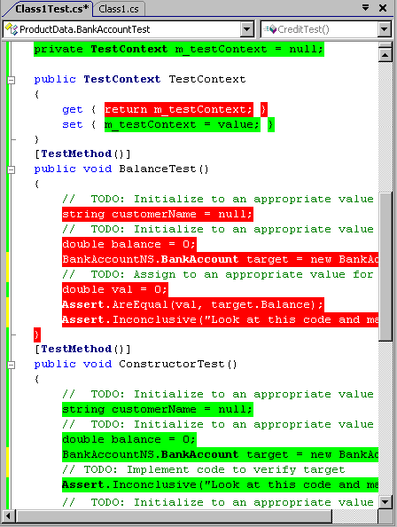The width and height of the screenshot is (397, 527).
Task: Click the vertical scrollbar down arrow
Action: point(385,502)
